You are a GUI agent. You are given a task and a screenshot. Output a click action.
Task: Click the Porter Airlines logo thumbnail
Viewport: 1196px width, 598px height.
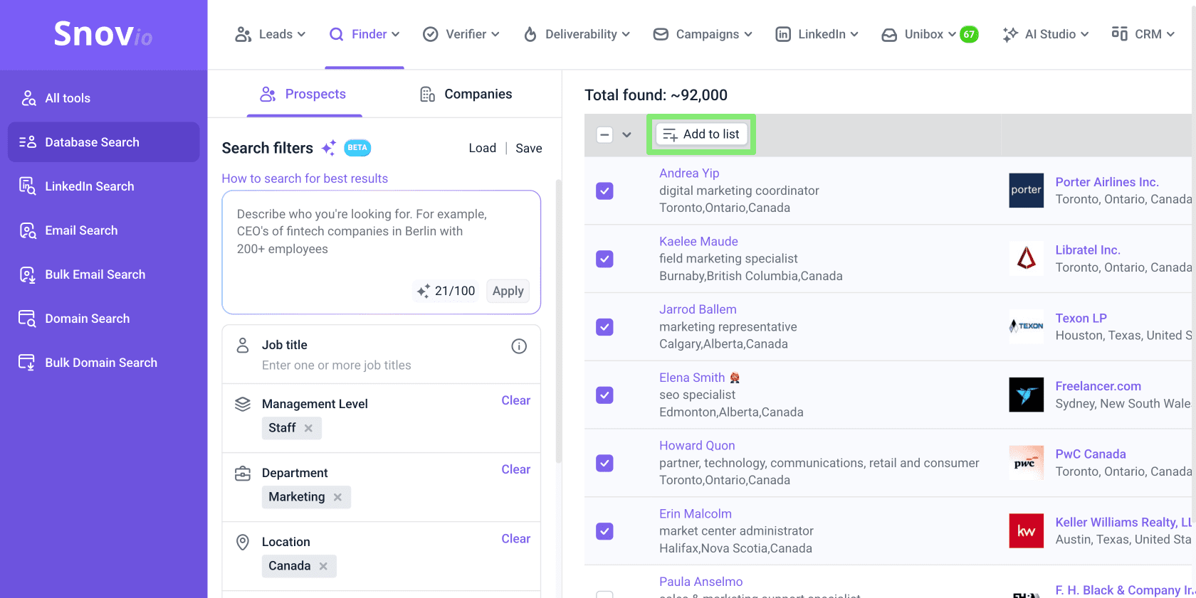[1026, 191]
